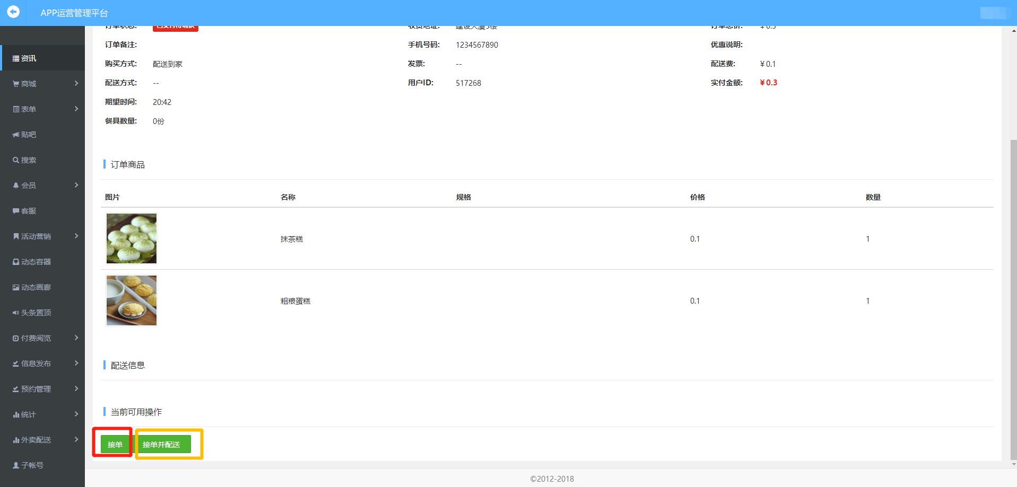Click the back arrow icon in header

[x=13, y=12]
